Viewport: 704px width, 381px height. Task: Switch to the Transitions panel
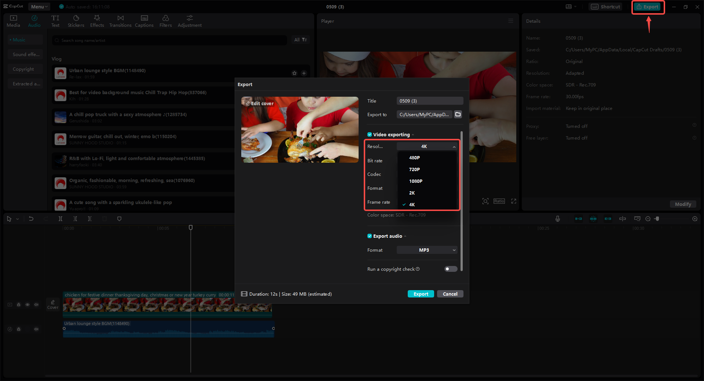(120, 20)
